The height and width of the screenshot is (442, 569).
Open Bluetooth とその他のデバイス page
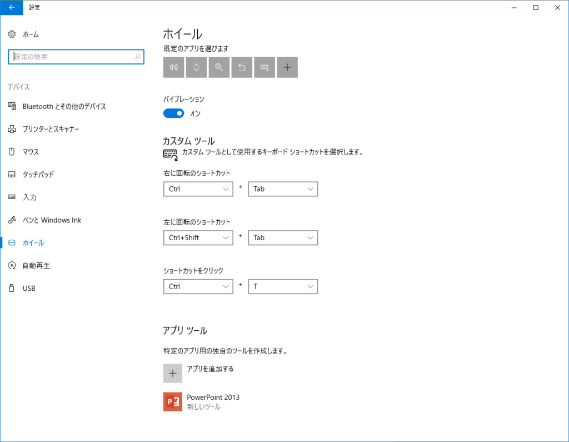click(x=64, y=106)
